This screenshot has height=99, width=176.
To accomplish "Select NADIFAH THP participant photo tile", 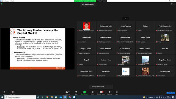I will click(145, 60).
